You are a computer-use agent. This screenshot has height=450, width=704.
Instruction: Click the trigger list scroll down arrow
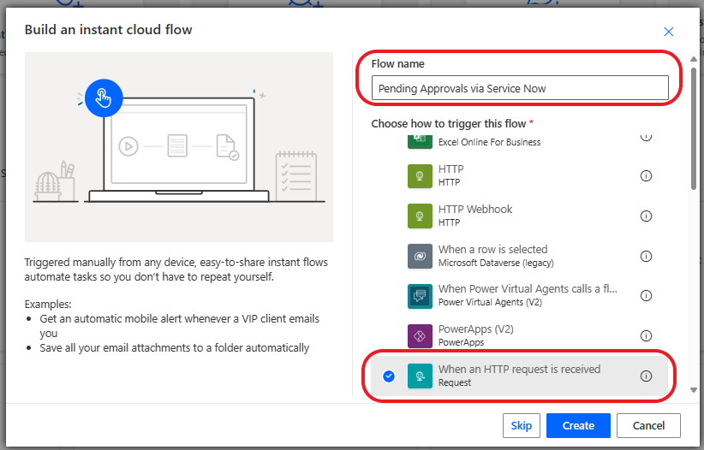(x=694, y=390)
